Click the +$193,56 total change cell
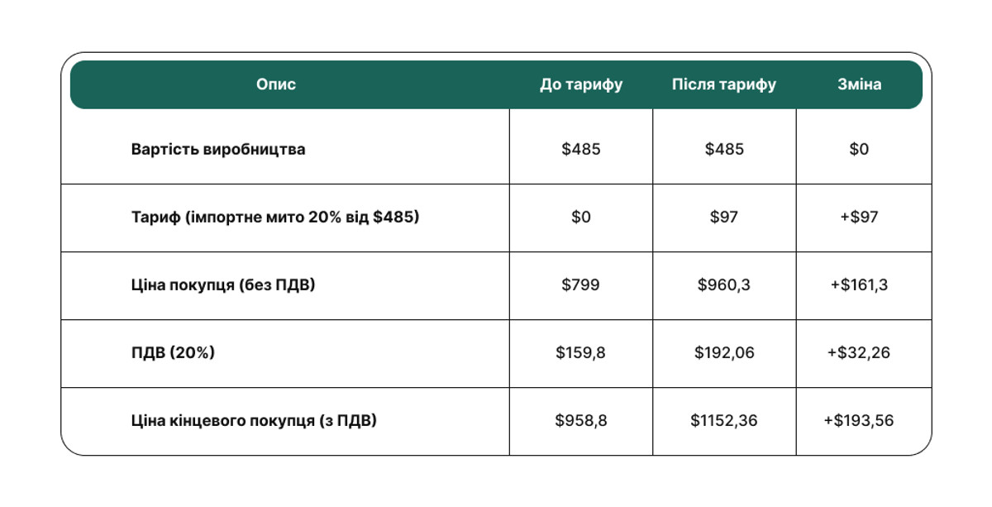Viewport: 992px width, 507px height. tap(859, 421)
